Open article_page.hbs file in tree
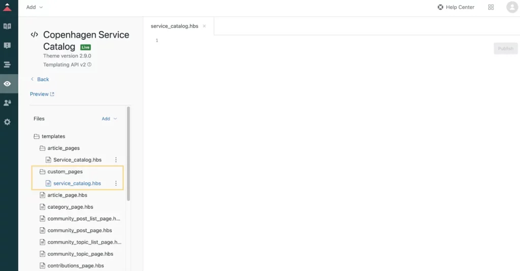The image size is (520, 271). pos(67,195)
